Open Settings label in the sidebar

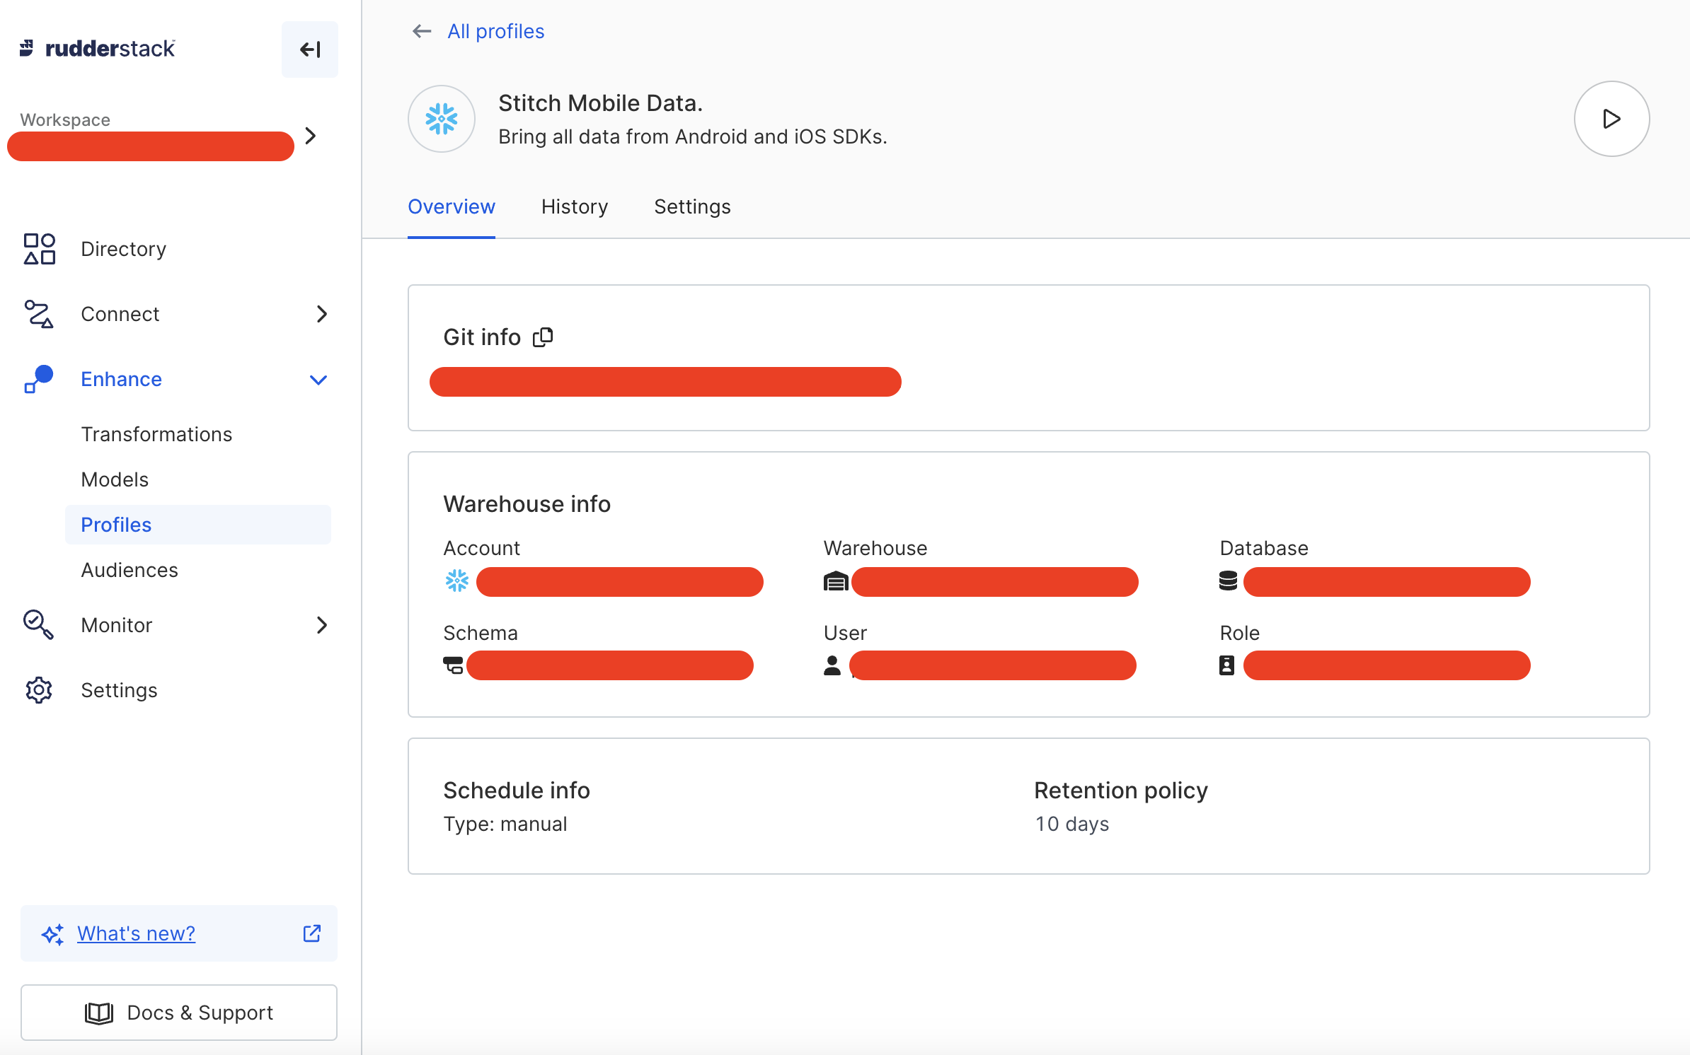119,690
